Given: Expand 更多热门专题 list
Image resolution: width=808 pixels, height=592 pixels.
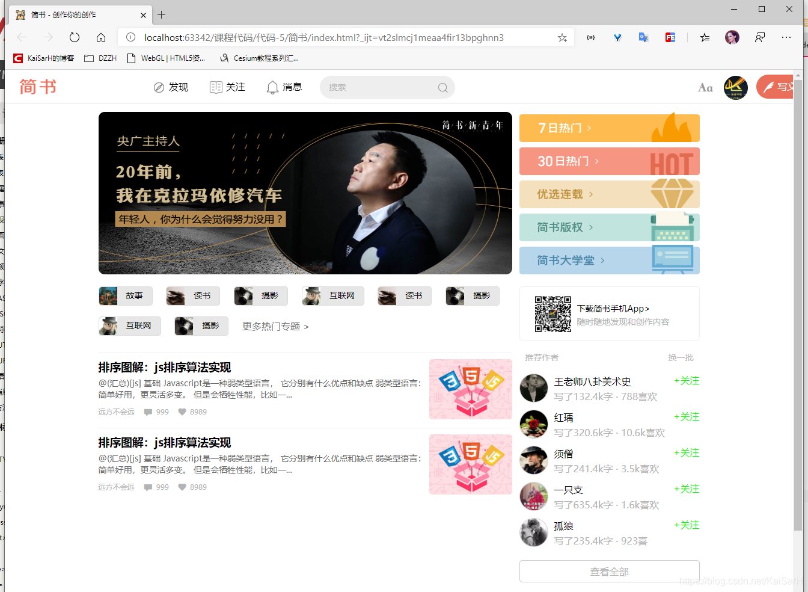Looking at the screenshot, I should click(275, 326).
